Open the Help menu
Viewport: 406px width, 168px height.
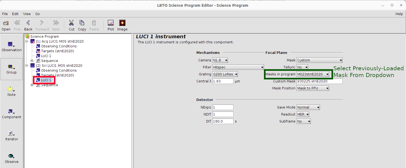click(399, 14)
